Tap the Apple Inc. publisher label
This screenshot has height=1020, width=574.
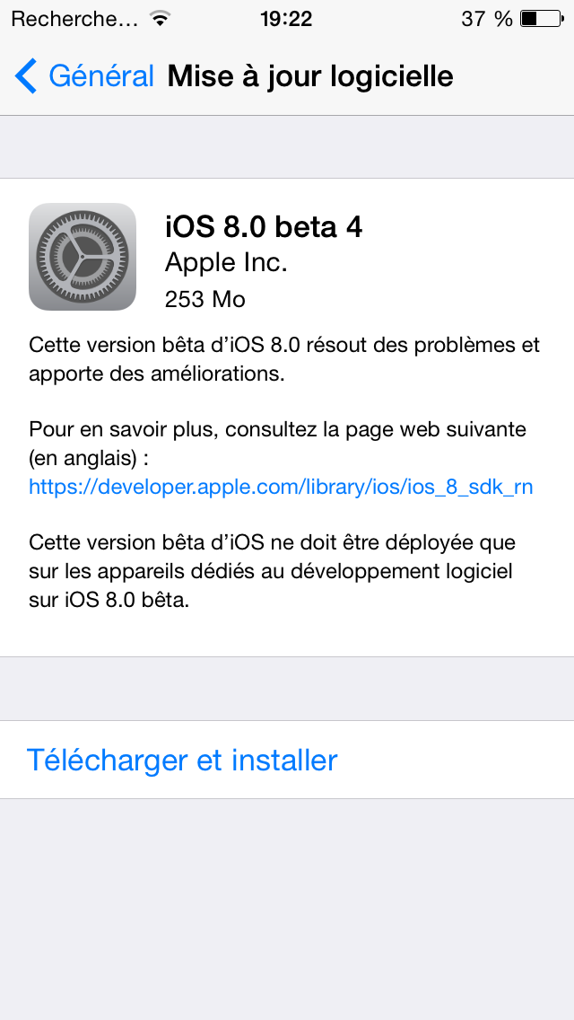226,263
